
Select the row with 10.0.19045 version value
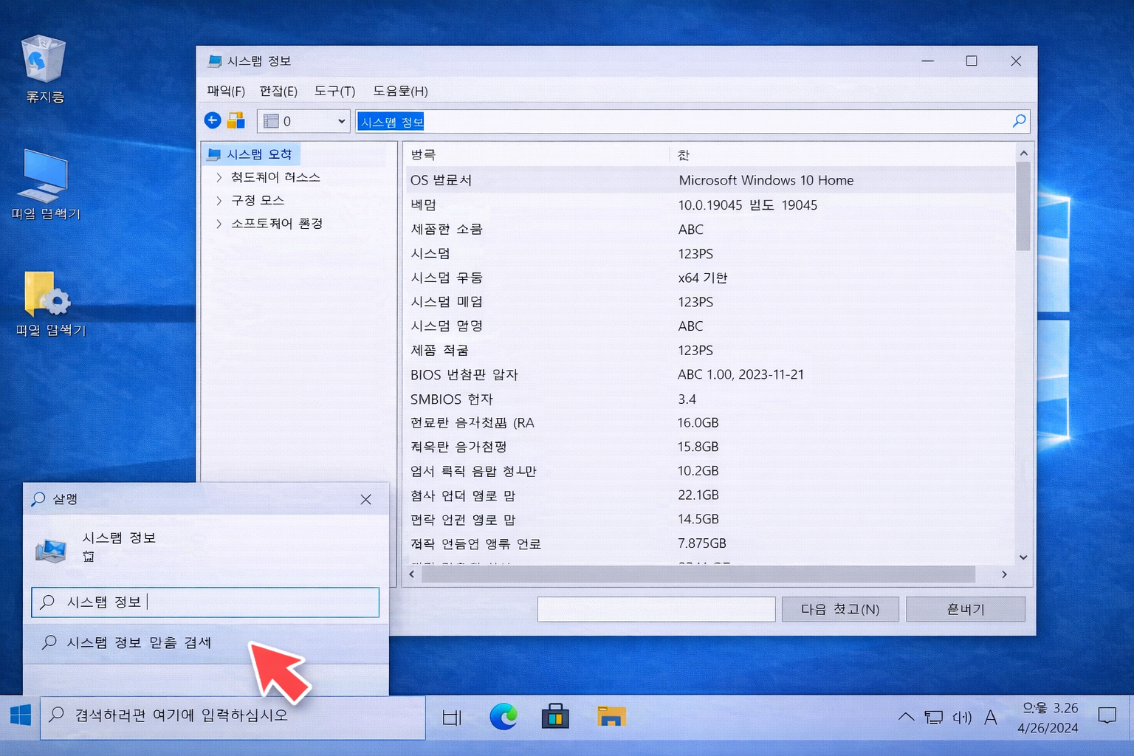(x=710, y=205)
